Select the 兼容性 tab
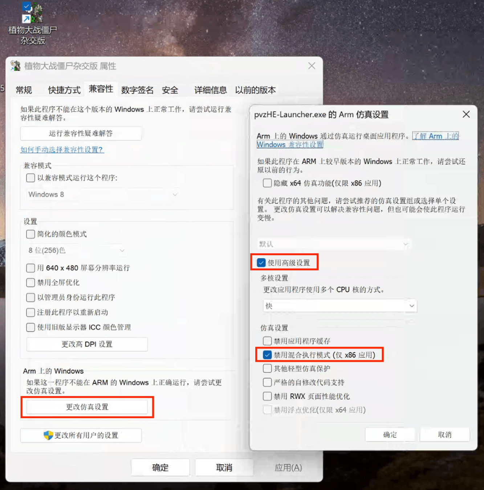 click(101, 89)
